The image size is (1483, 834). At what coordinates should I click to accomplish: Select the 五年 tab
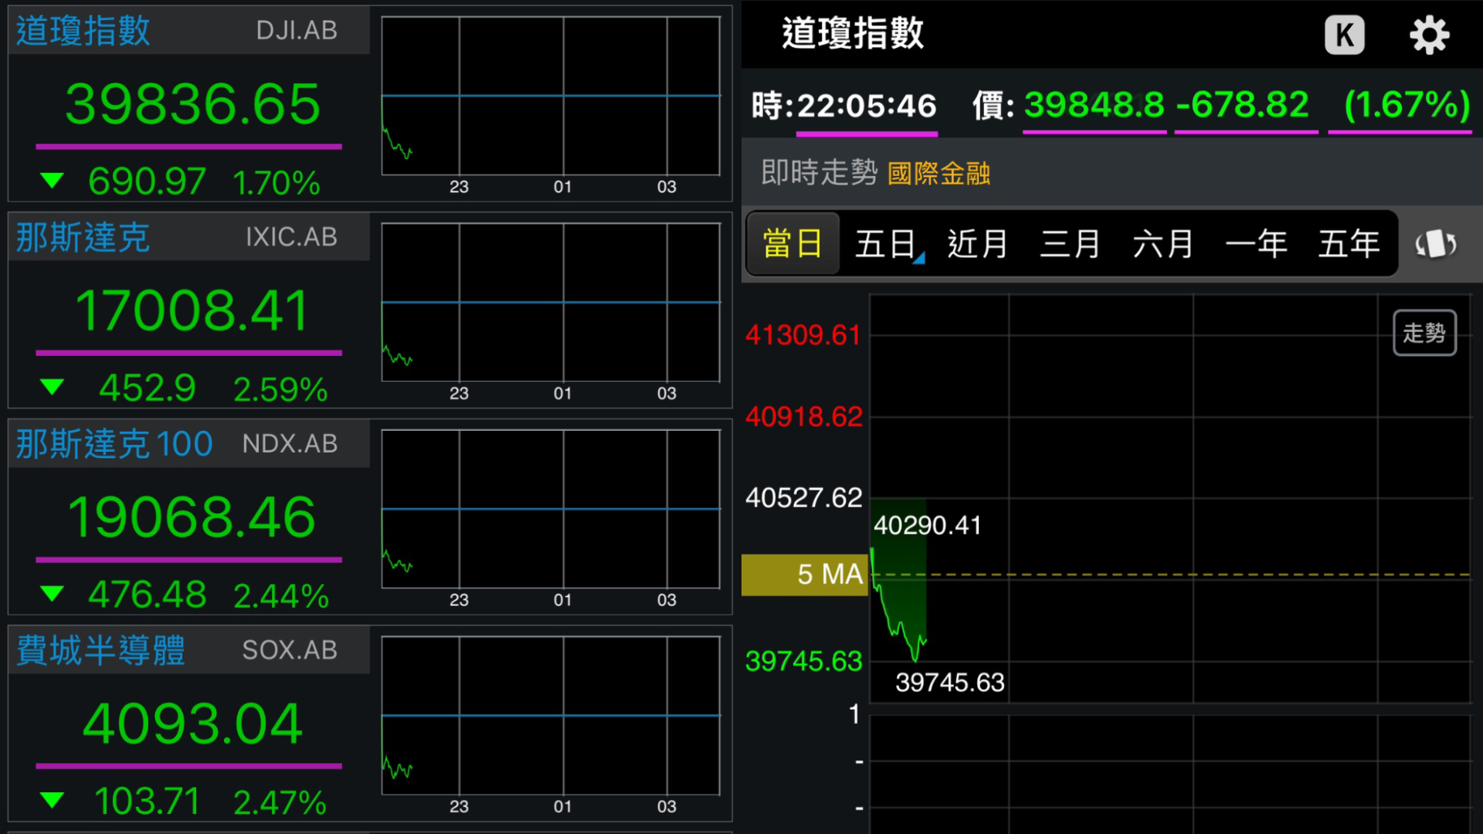(1349, 244)
